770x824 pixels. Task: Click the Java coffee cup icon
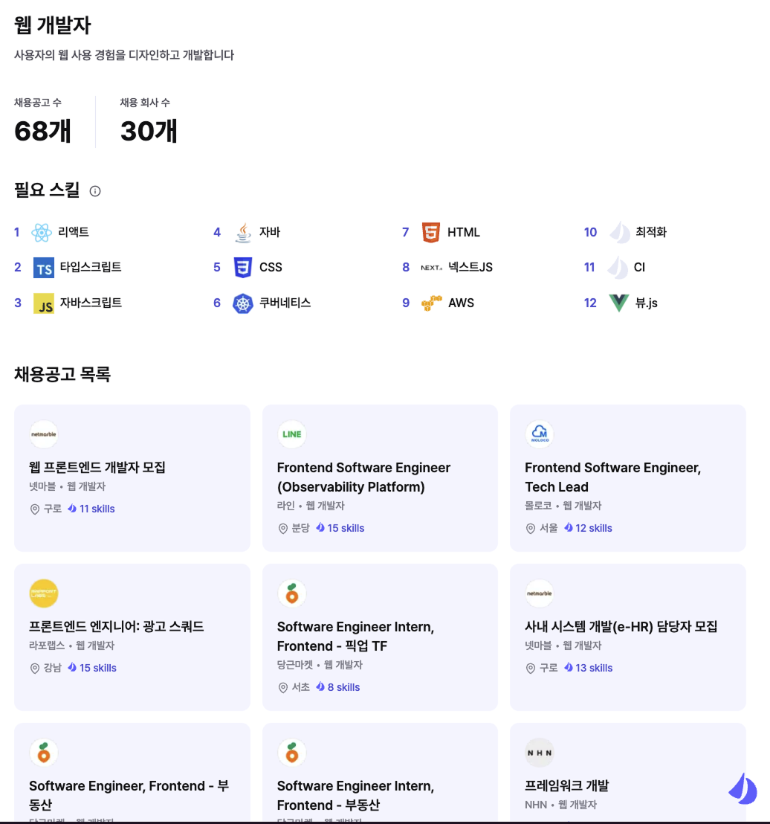coord(243,233)
